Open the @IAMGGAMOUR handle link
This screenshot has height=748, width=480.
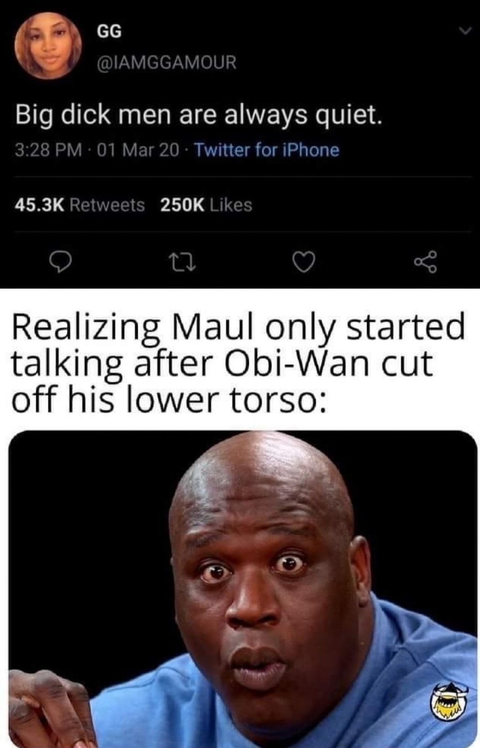click(x=165, y=62)
